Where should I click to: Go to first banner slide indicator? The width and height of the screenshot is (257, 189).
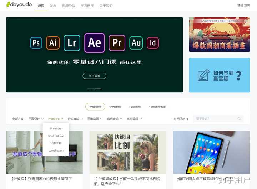pos(90,89)
